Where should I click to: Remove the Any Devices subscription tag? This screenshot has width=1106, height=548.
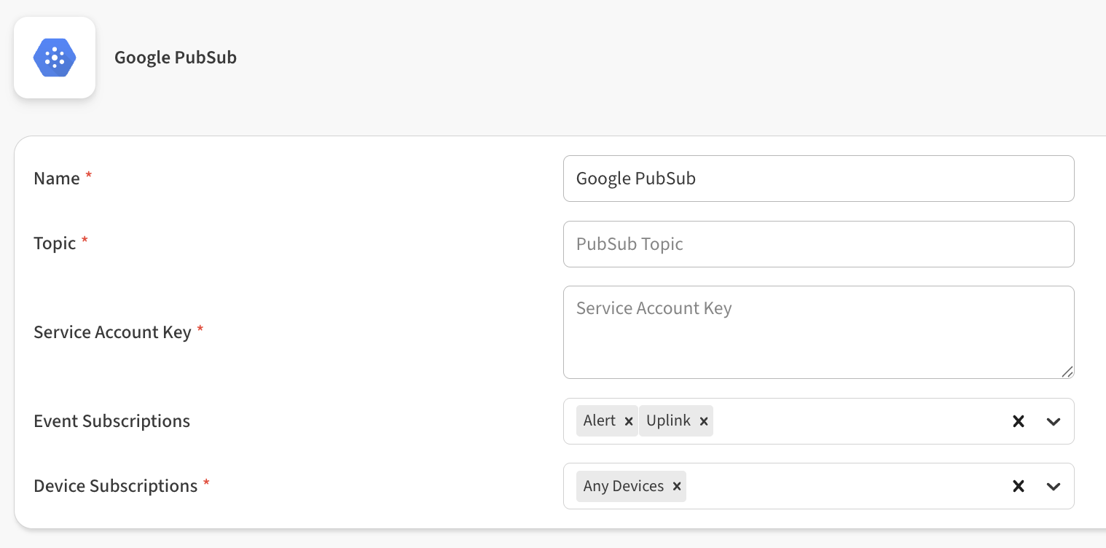point(677,486)
